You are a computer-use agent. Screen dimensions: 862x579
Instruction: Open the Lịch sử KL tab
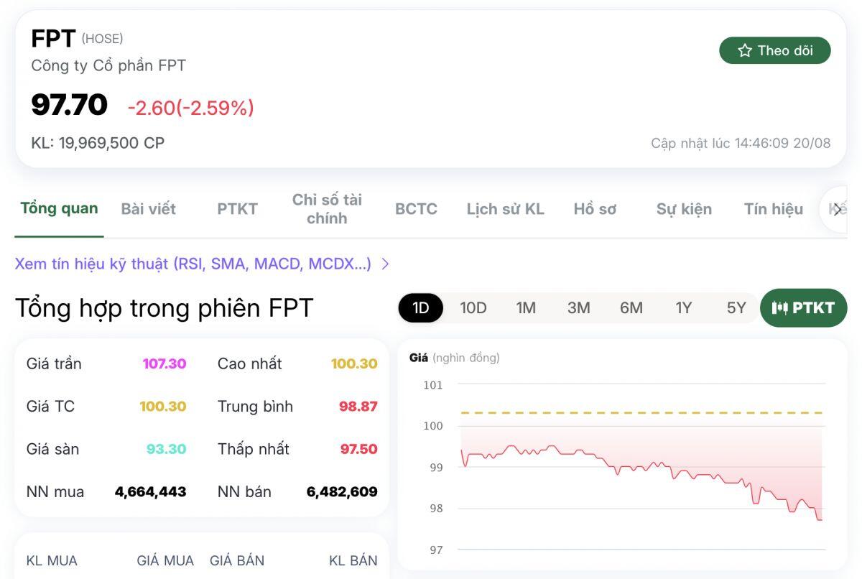[505, 208]
